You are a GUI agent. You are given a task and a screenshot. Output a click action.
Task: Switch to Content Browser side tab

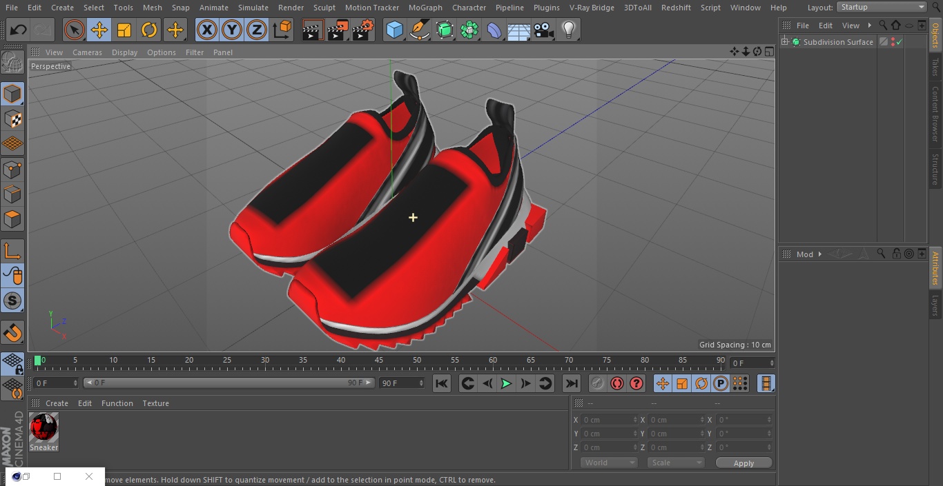(935, 114)
